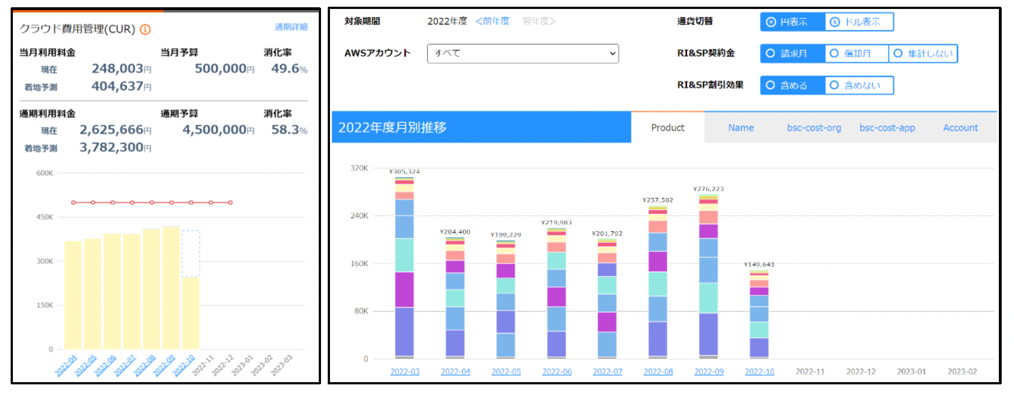Open the 通期詳細 link
Image resolution: width=1014 pixels, height=395 pixels.
pos(291,27)
